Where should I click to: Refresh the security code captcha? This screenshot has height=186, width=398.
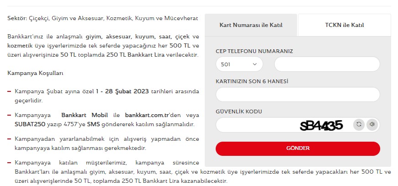tap(359, 124)
